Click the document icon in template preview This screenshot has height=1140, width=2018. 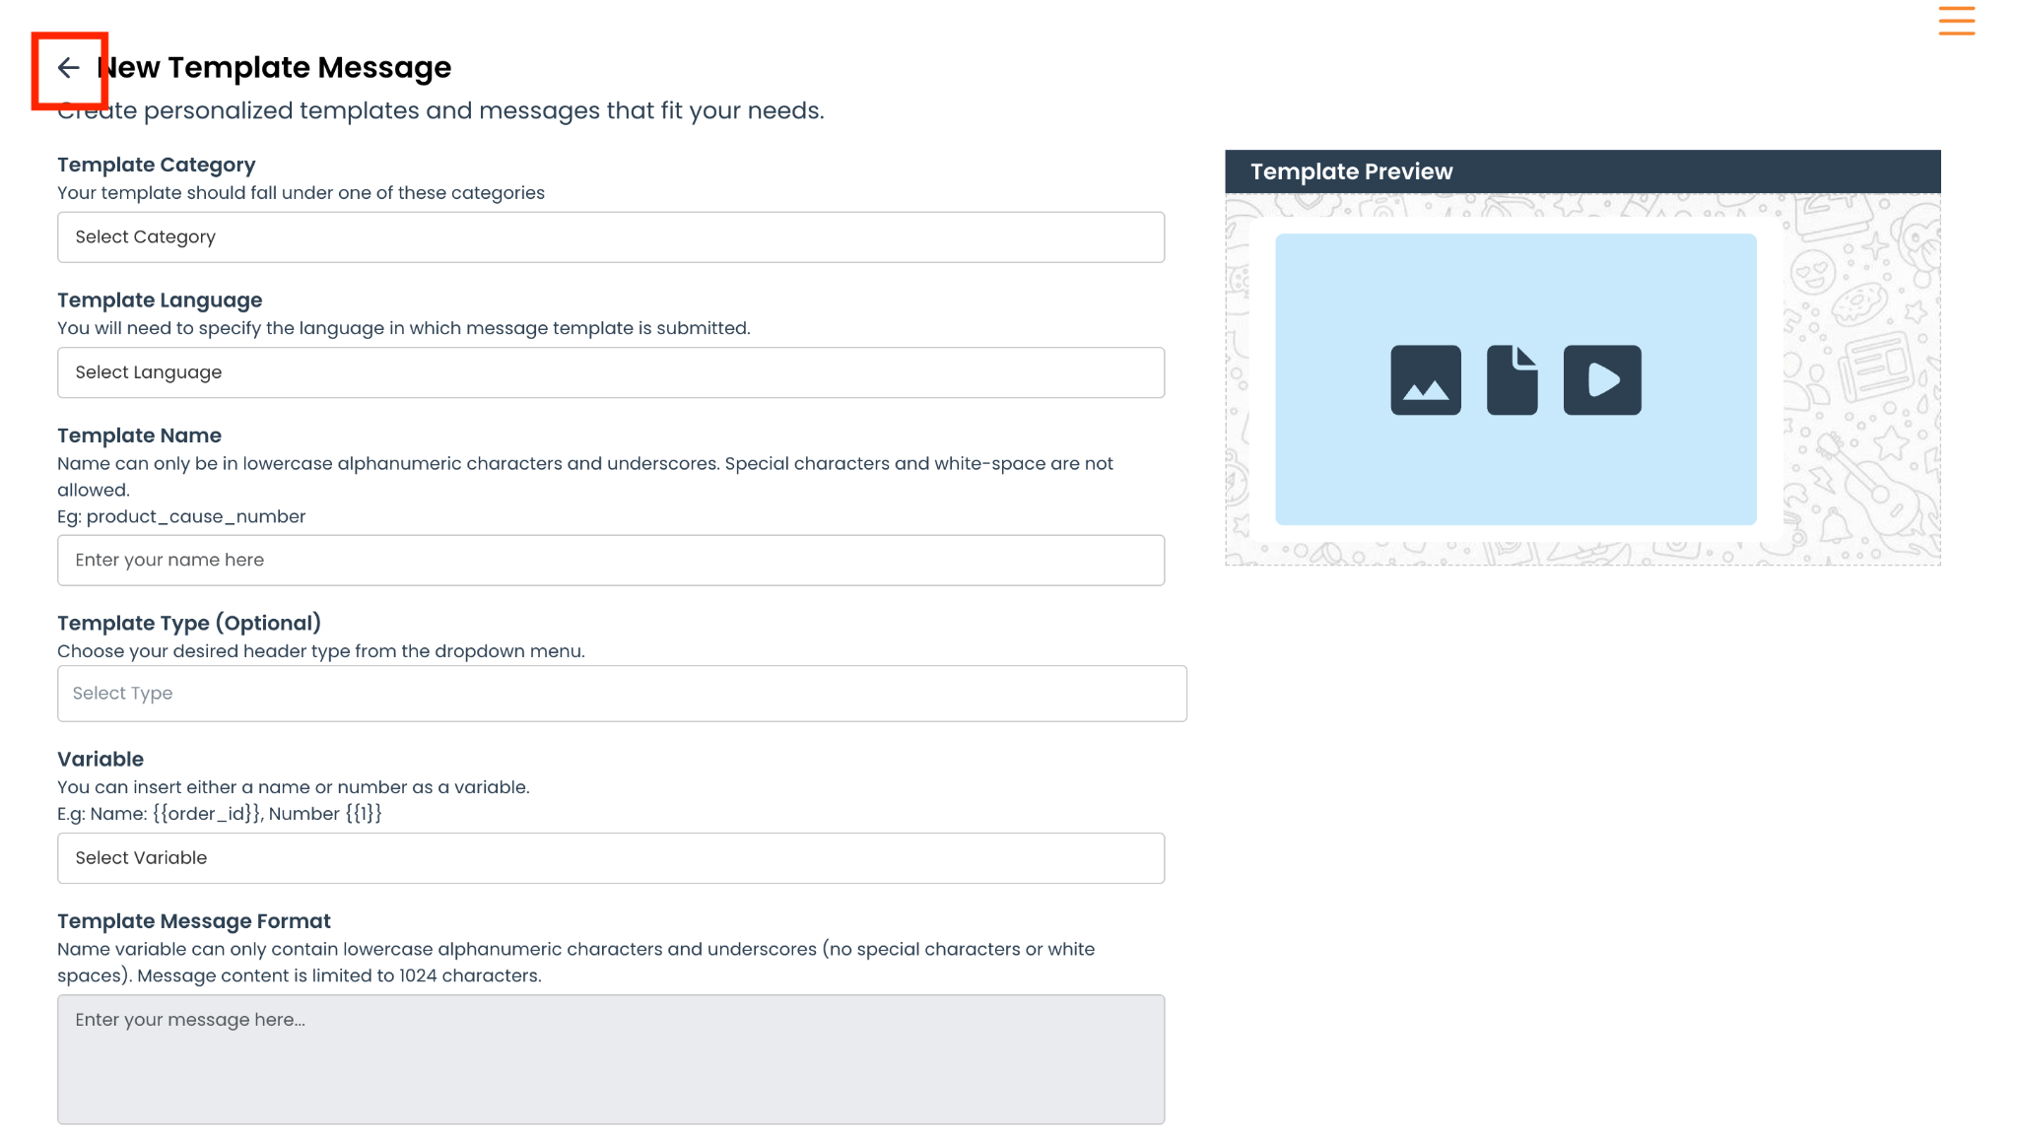click(x=1512, y=379)
